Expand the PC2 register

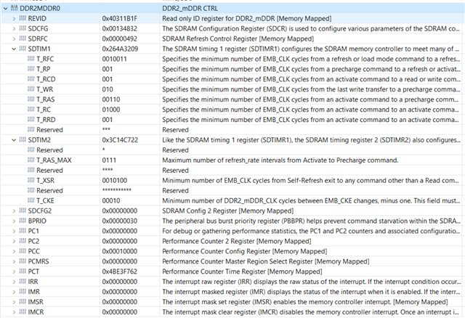(14, 241)
